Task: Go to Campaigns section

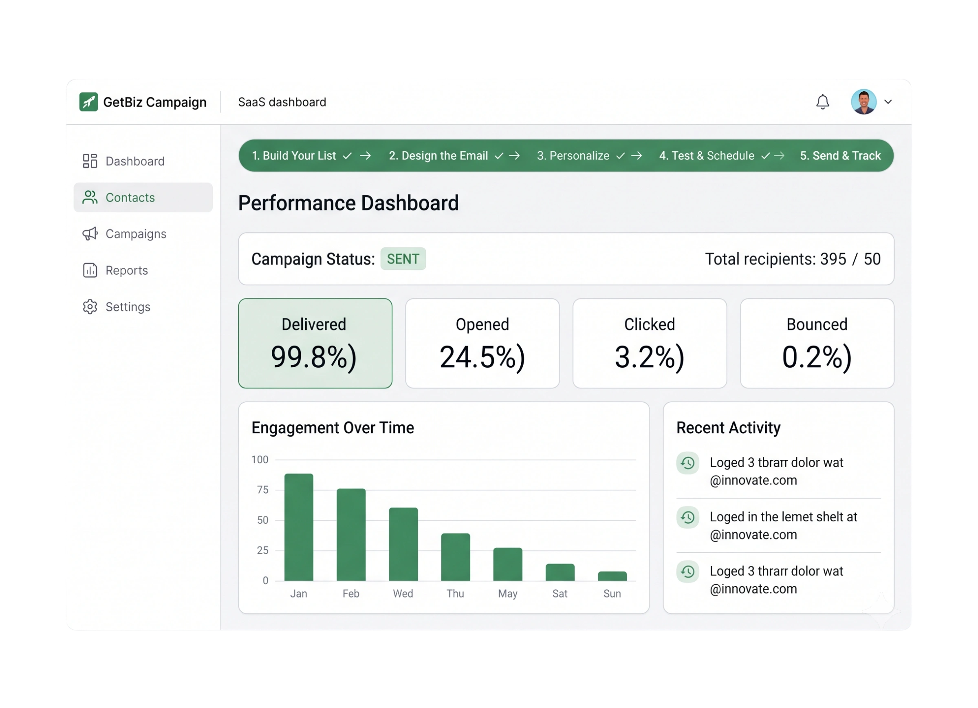Action: [143, 234]
